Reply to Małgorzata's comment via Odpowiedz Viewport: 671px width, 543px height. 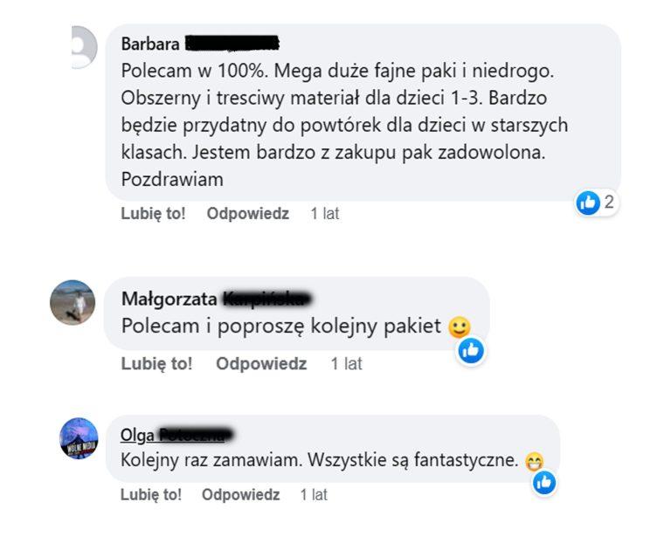coord(261,364)
